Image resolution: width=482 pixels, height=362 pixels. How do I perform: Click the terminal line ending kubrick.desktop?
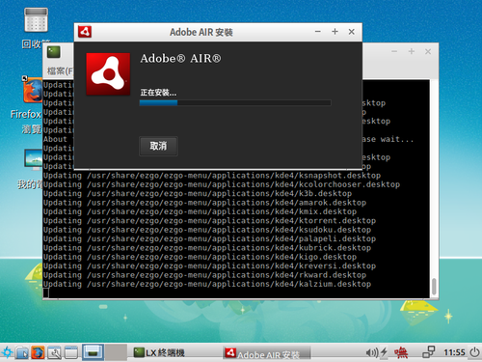click(207, 248)
